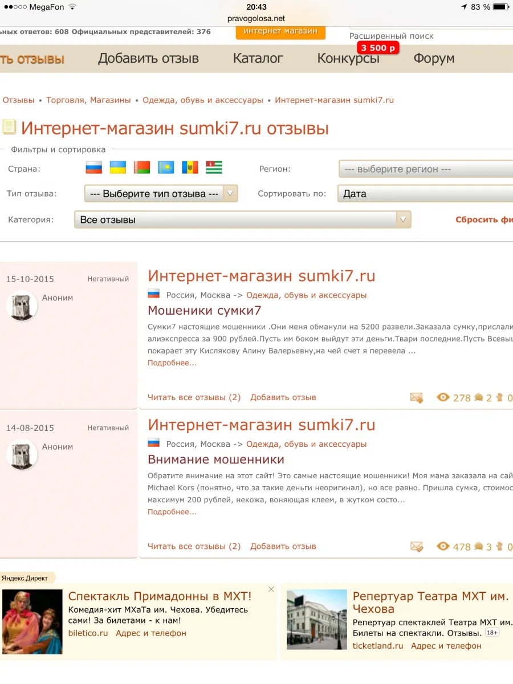Go to the Каталог menu item

[258, 58]
